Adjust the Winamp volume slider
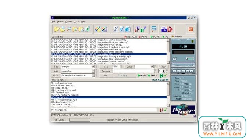 tap(190, 59)
